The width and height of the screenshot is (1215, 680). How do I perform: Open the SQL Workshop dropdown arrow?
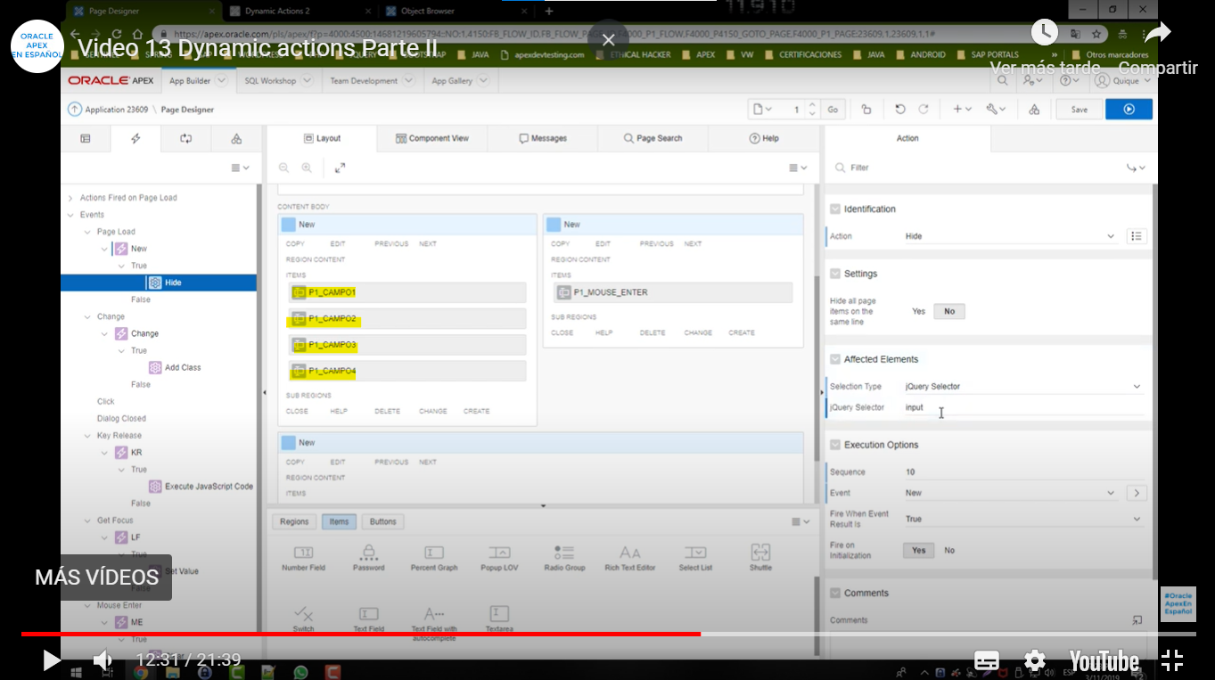[307, 80]
